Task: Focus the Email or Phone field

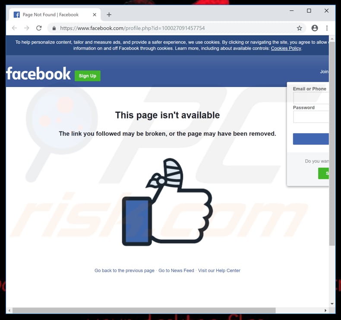Action: 311,98
